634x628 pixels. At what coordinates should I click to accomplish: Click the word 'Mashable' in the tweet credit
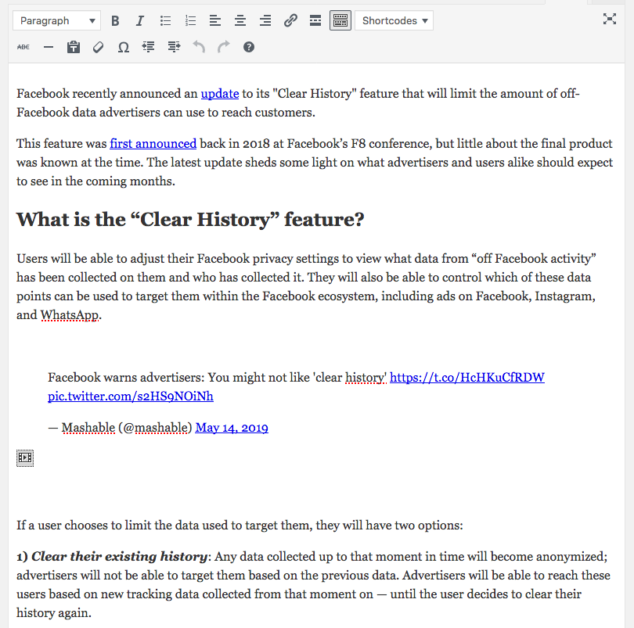pos(88,428)
